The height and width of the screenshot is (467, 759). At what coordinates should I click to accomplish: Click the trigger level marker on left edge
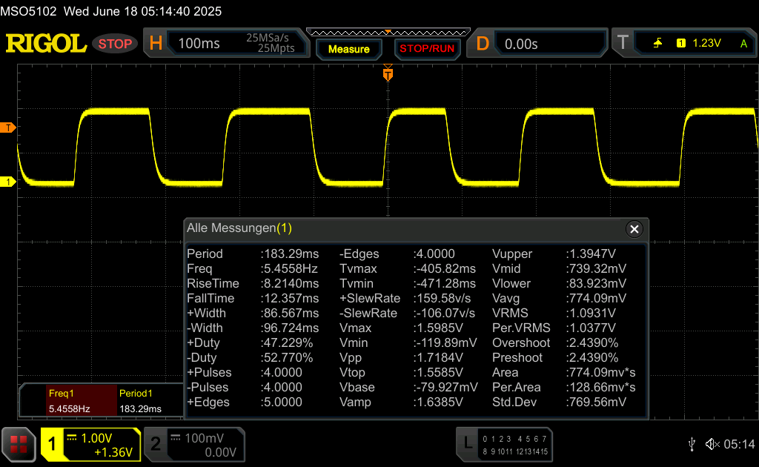pyautogui.click(x=8, y=128)
